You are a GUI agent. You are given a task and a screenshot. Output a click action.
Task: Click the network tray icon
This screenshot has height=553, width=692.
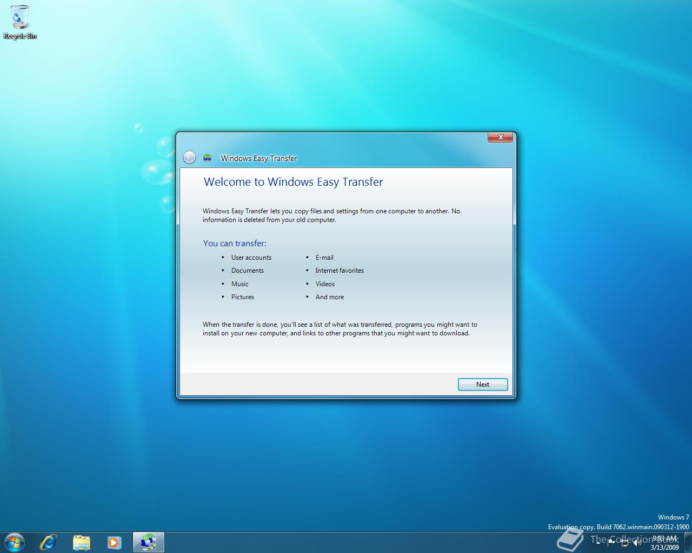(624, 542)
